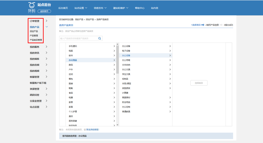Click the category list scroll-down arrow
The width and height of the screenshot is (263, 143).
click(117, 125)
